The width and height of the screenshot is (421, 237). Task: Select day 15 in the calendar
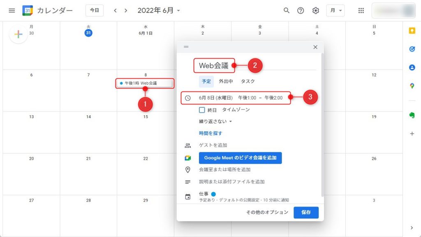(x=146, y=116)
